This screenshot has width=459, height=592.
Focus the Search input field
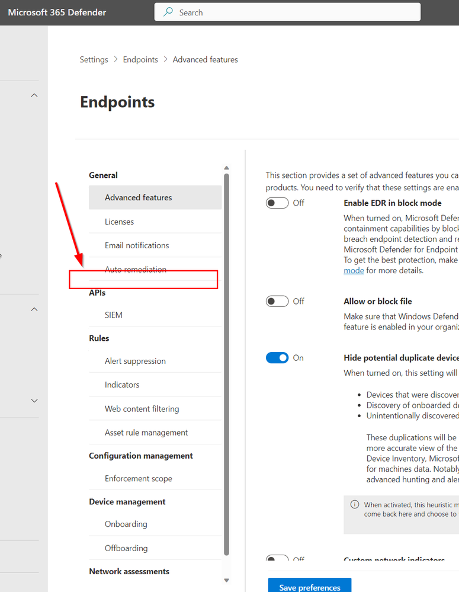[x=287, y=12]
